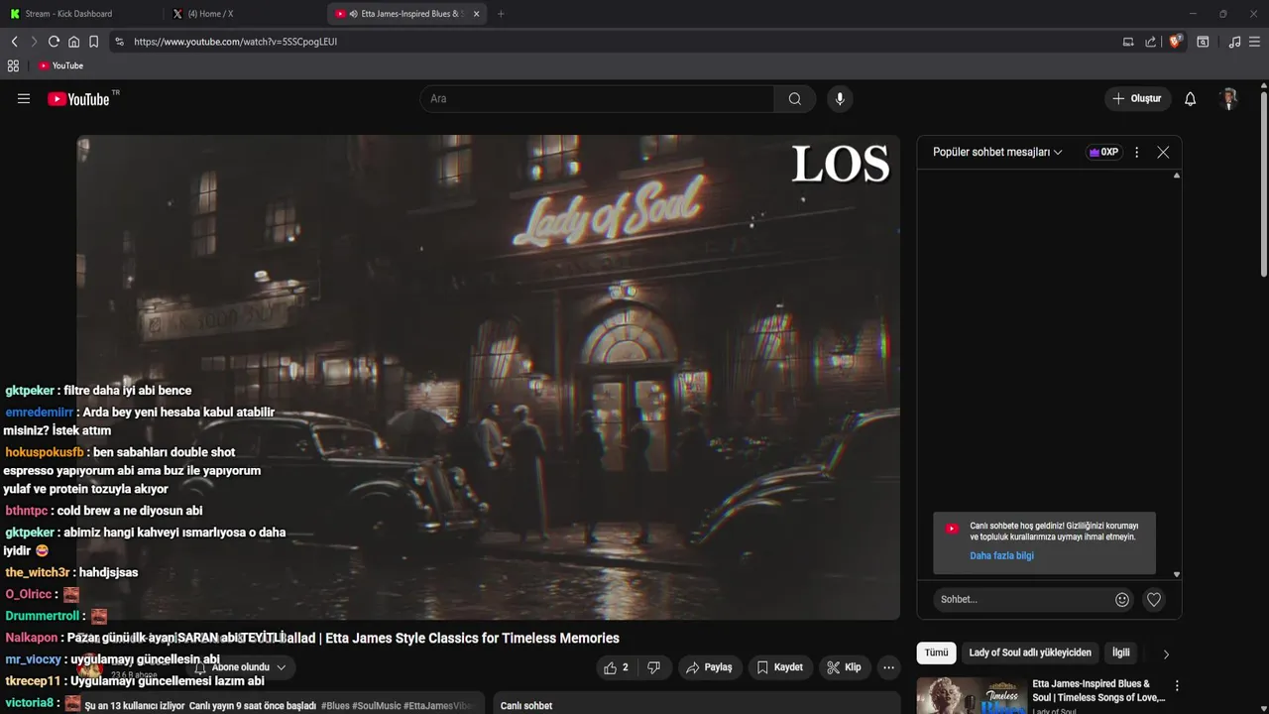Click the hokuspokusfb username in overlay chat
This screenshot has height=714, width=1269.
point(45,452)
